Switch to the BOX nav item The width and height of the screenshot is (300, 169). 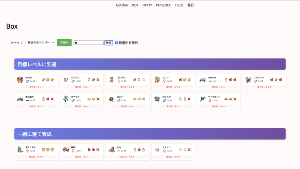tap(135, 5)
